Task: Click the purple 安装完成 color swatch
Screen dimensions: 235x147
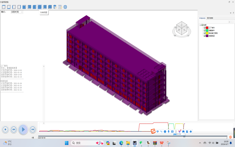Action: [207, 36]
